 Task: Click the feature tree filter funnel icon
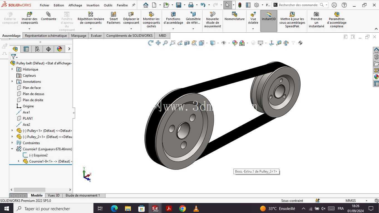13,57
